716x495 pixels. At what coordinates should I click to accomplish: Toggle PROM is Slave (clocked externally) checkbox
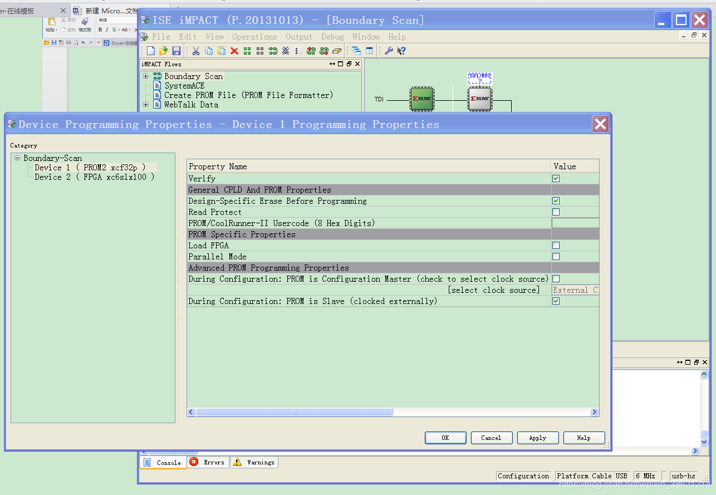point(556,301)
